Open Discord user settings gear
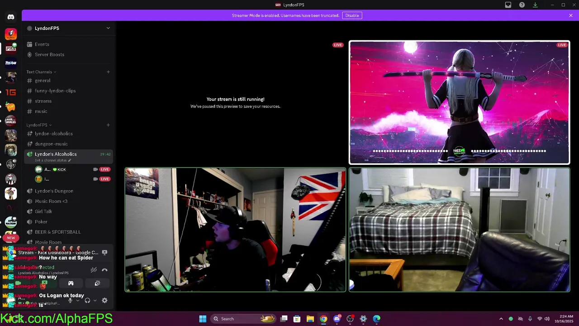Image resolution: width=579 pixels, height=326 pixels. (104, 300)
